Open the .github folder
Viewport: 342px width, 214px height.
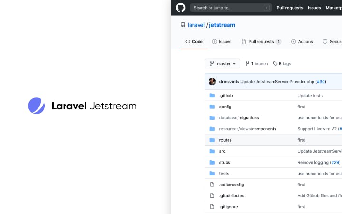226,96
